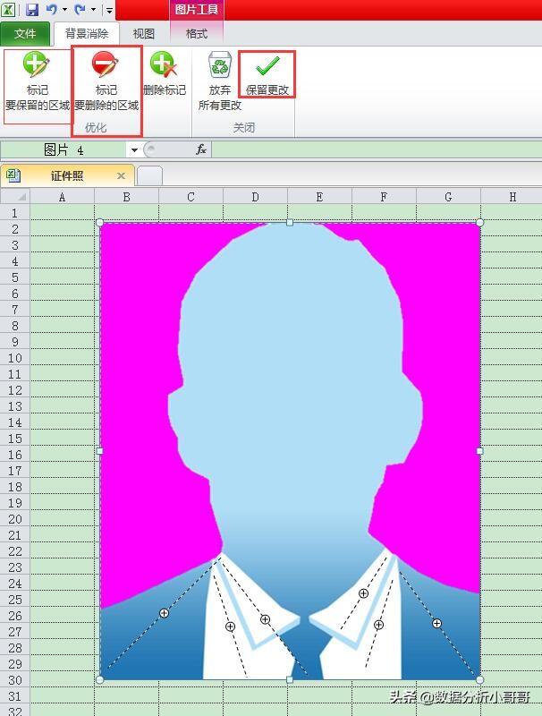Click the right-middle selection handle of picture
This screenshot has height=716, width=542.
tap(479, 451)
